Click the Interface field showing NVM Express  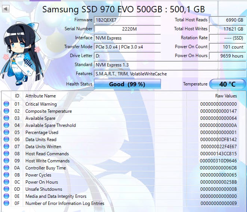127,38
